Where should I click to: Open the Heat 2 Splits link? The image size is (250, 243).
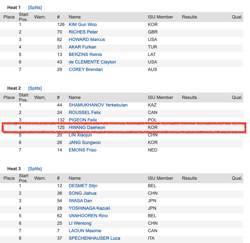35,88
